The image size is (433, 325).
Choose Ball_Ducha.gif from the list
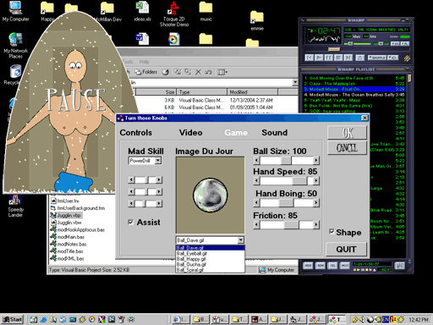[x=210, y=264]
